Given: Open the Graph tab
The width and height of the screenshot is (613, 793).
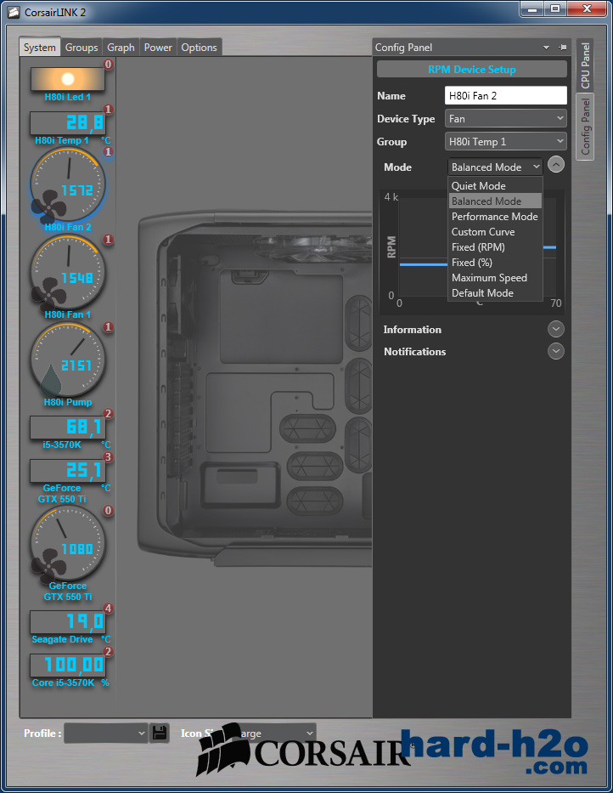Looking at the screenshot, I should [x=121, y=48].
